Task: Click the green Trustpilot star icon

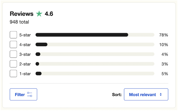Action: [39, 14]
